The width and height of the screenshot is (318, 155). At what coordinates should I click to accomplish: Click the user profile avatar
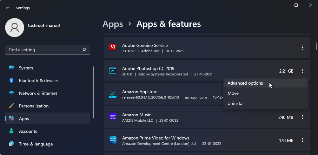tap(15, 28)
